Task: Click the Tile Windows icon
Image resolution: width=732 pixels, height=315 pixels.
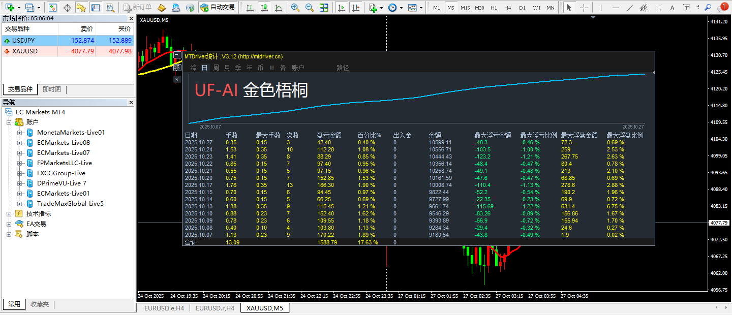Action: click(324, 8)
